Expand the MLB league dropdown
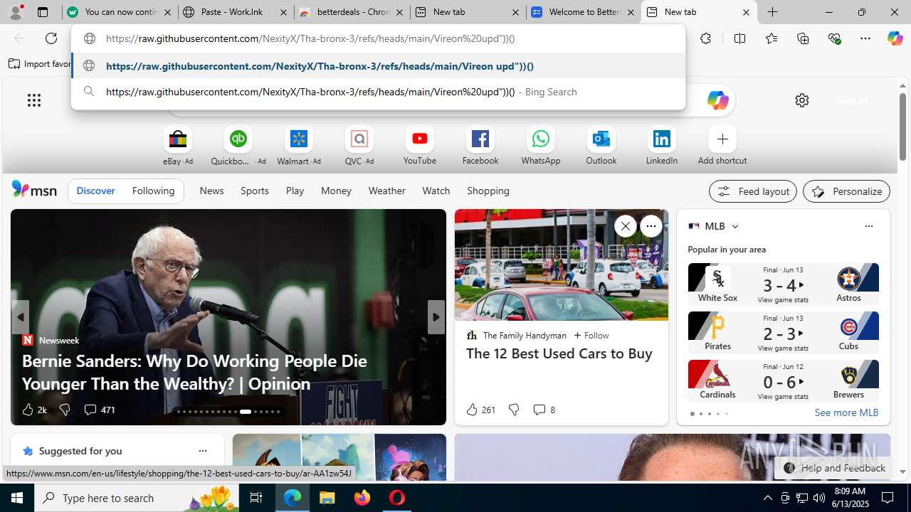Viewport: 911px width, 512px height. 735,226
